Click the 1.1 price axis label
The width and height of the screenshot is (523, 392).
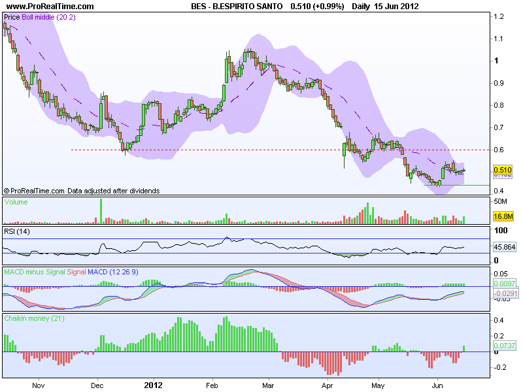point(499,39)
